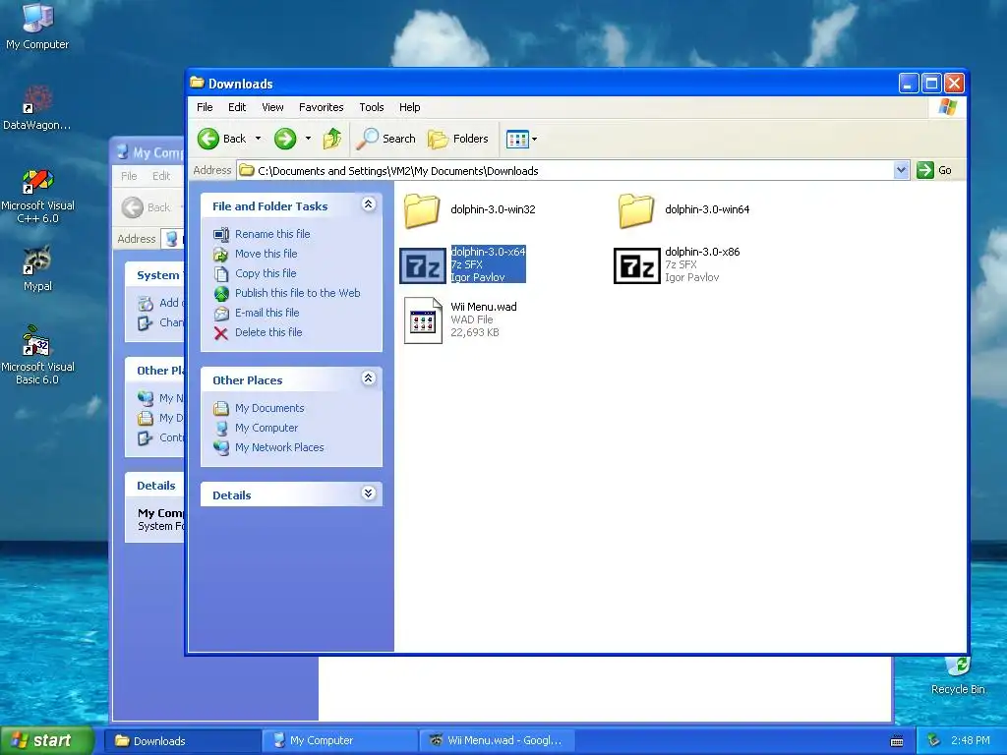Click the Rename this file icon
The height and width of the screenshot is (755, 1007).
point(221,234)
